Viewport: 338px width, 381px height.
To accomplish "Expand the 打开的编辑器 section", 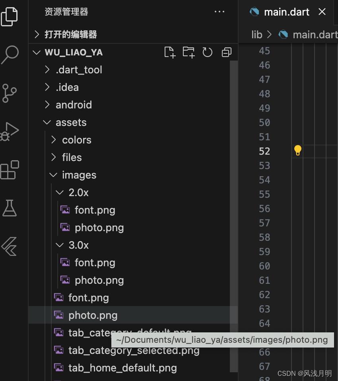I will pyautogui.click(x=70, y=34).
